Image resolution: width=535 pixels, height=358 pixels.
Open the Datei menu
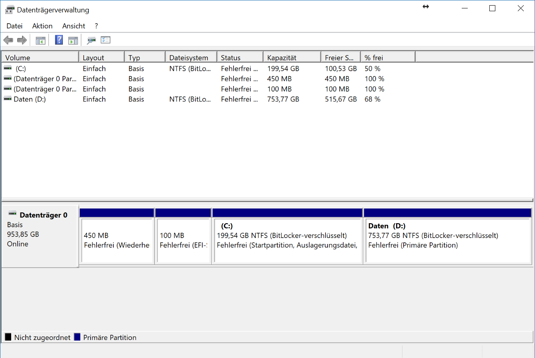[x=14, y=26]
